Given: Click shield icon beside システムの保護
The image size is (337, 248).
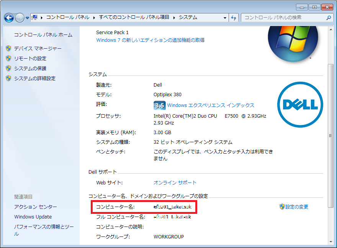Looking at the screenshot, I should tap(8, 68).
